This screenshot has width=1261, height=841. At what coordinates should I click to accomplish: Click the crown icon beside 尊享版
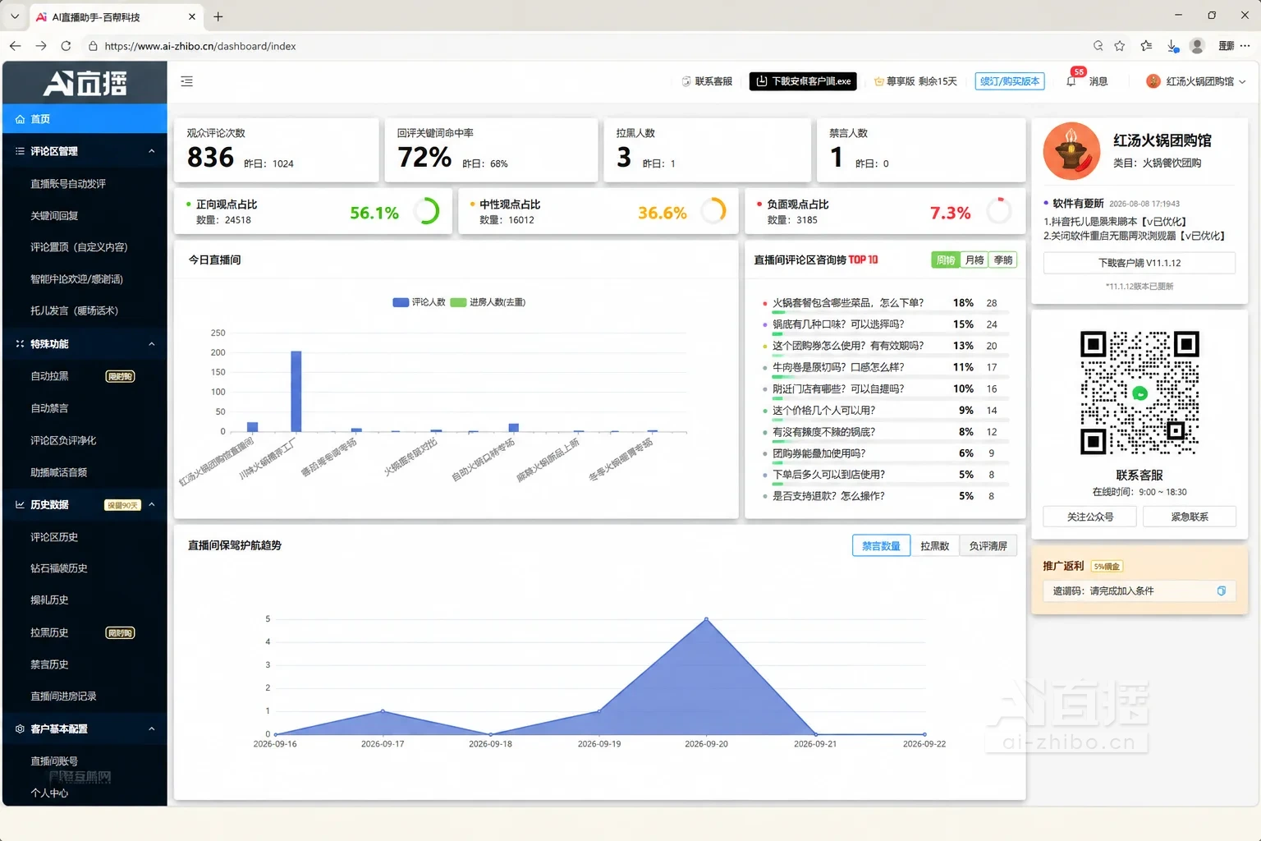879,81
